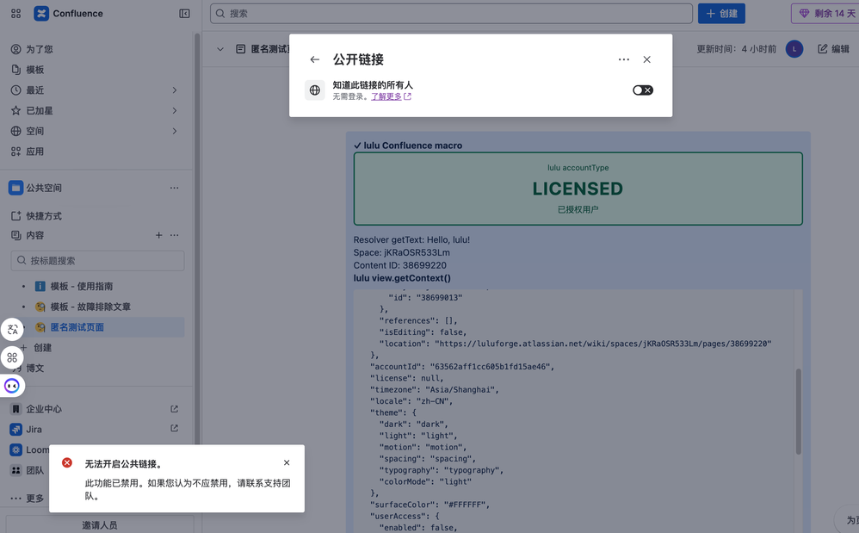Expand the 空间 spaces chevron
This screenshot has width=859, height=533.
click(x=175, y=131)
